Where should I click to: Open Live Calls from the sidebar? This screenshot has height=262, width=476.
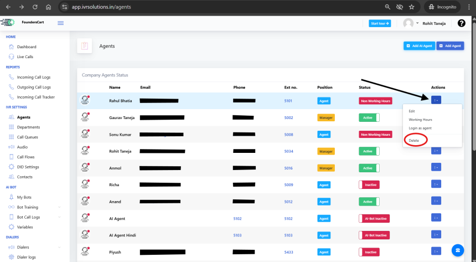(25, 56)
